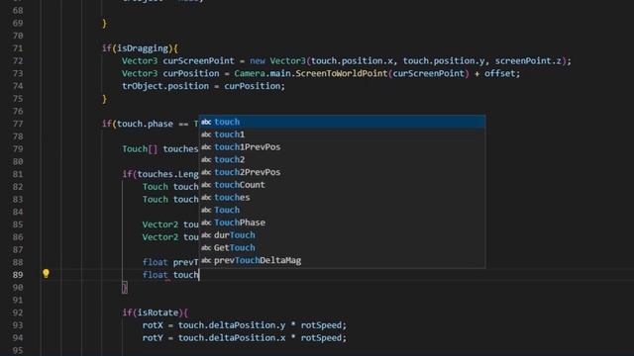Click the abc icon beside 'GetTouch'
Screen dimensions: 634x356
[x=206, y=248]
